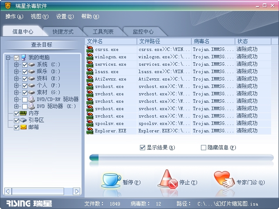Screen dimensions: 279x209
Task: Uncheck the 娱乐 (D:) drive checkbox
Action: tap(25, 72)
